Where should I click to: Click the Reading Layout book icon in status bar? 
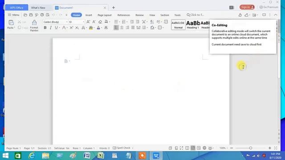point(187,148)
